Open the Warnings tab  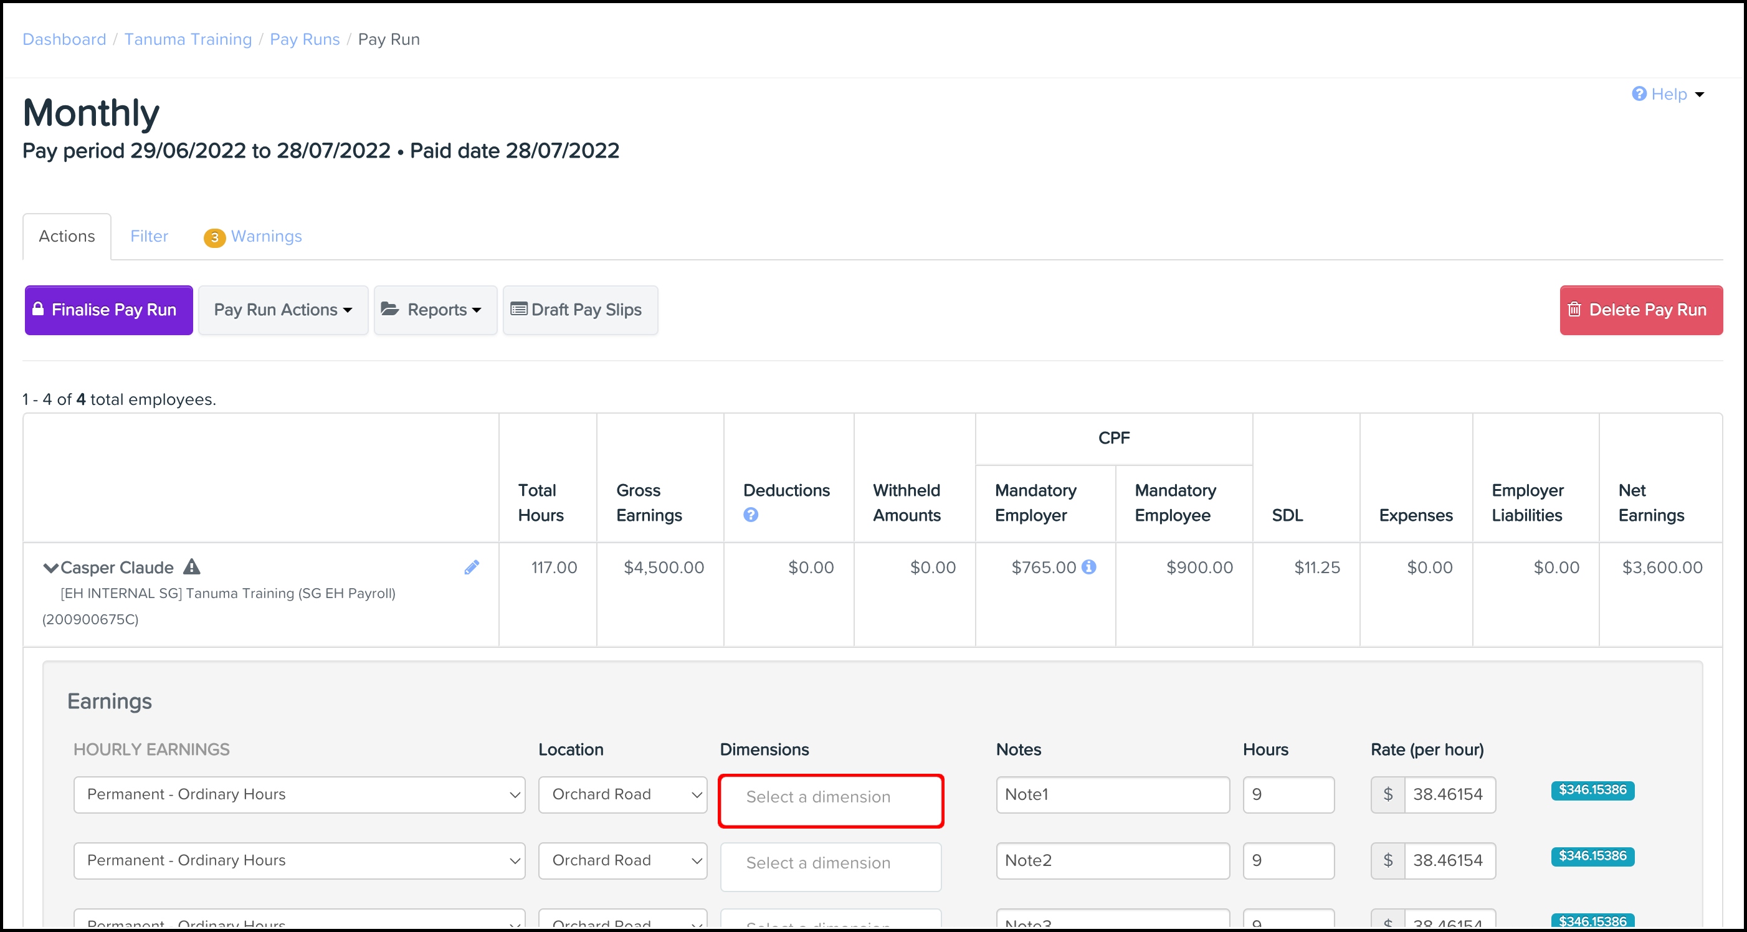point(253,236)
